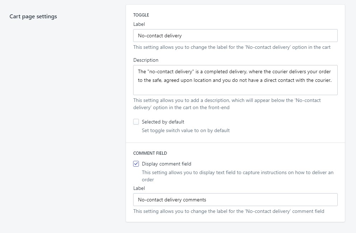Enable the "Selected by default" checkbox

click(x=136, y=122)
